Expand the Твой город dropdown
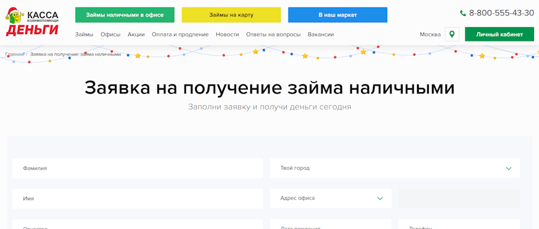The image size is (539, 229). (x=395, y=168)
